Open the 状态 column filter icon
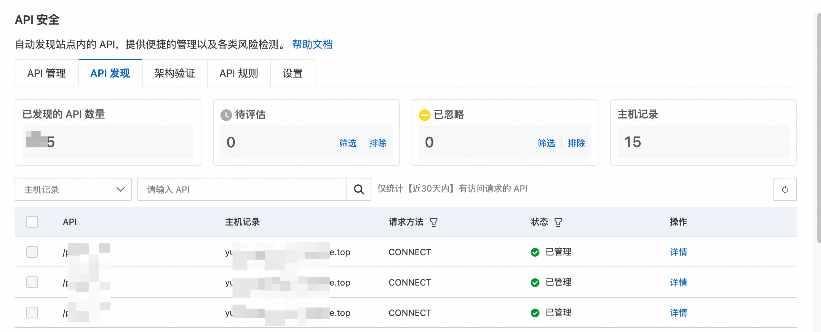This screenshot has height=332, width=821. 558,222
